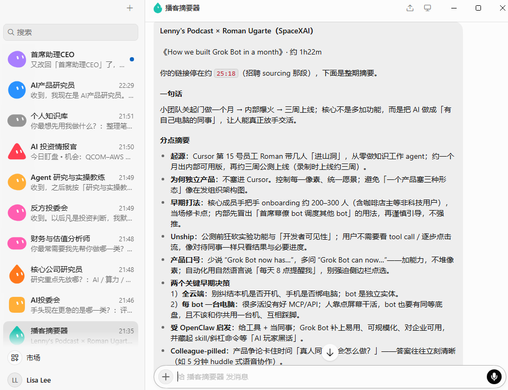Open the 市场 marketplace grid icon

click(x=15, y=358)
